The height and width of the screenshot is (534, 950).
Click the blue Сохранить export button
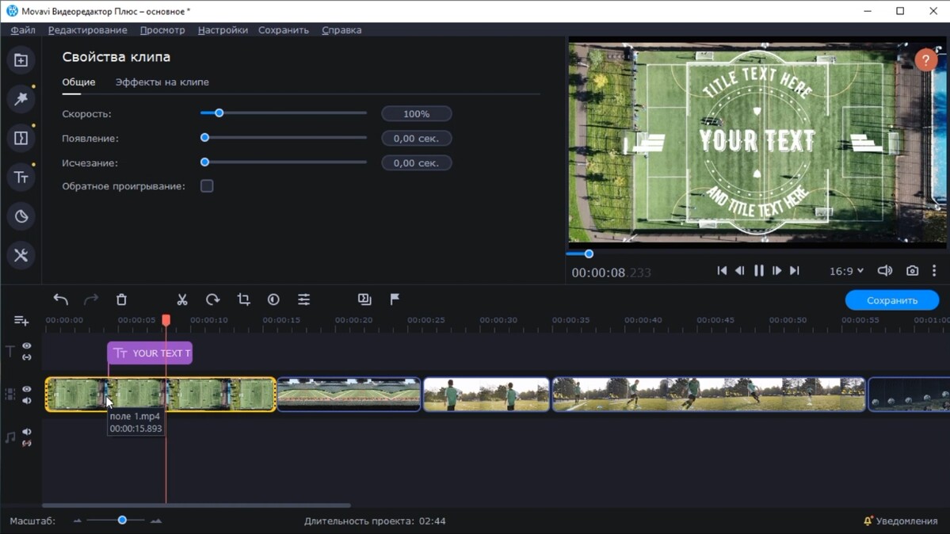(892, 300)
